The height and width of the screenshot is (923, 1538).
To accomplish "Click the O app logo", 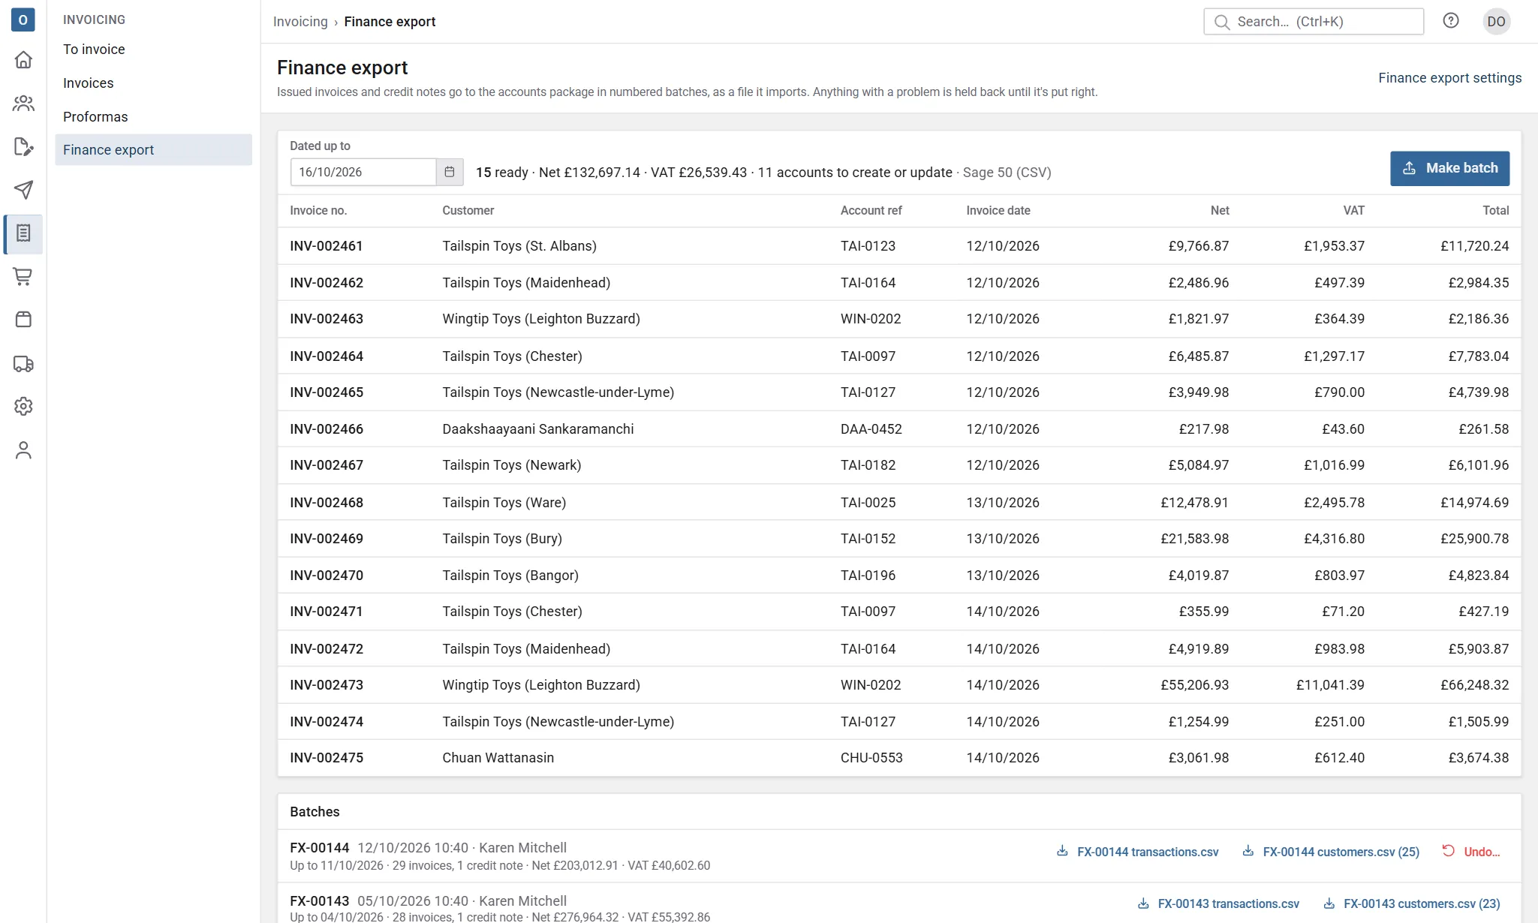I will point(23,20).
